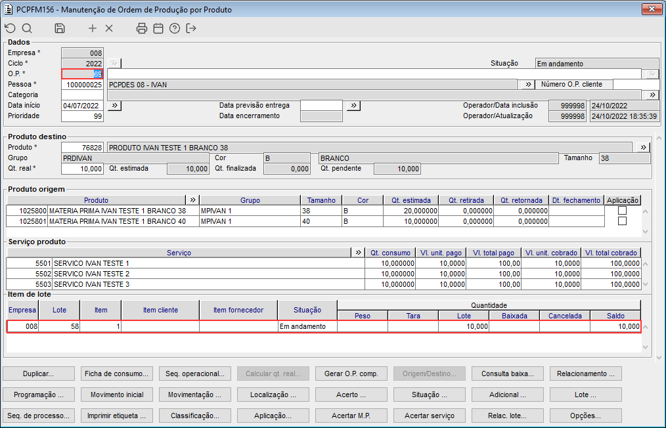Click the refresh/undo arrow toolbar icon
The width and height of the screenshot is (666, 428).
10,28
